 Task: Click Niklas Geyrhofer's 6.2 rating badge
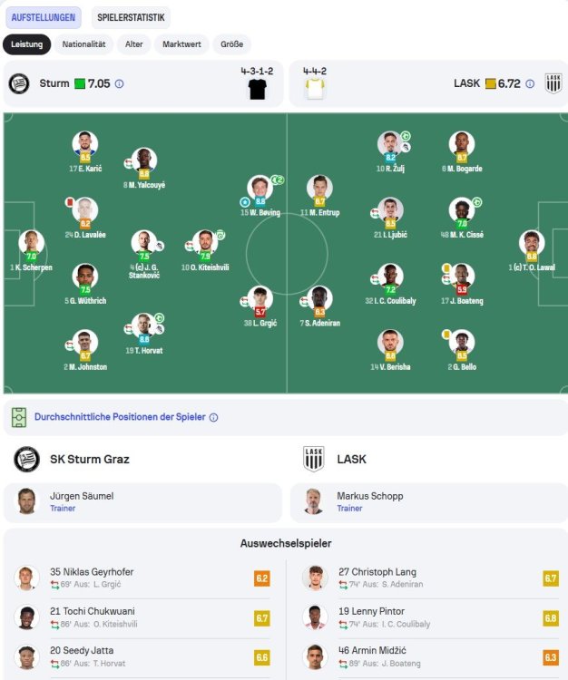pos(262,578)
